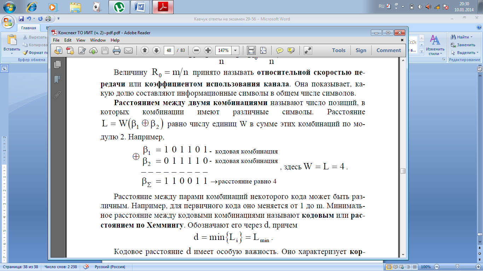Zoom in with the plus button
Image resolution: width=483 pixels, height=271 pixels.
[208, 50]
